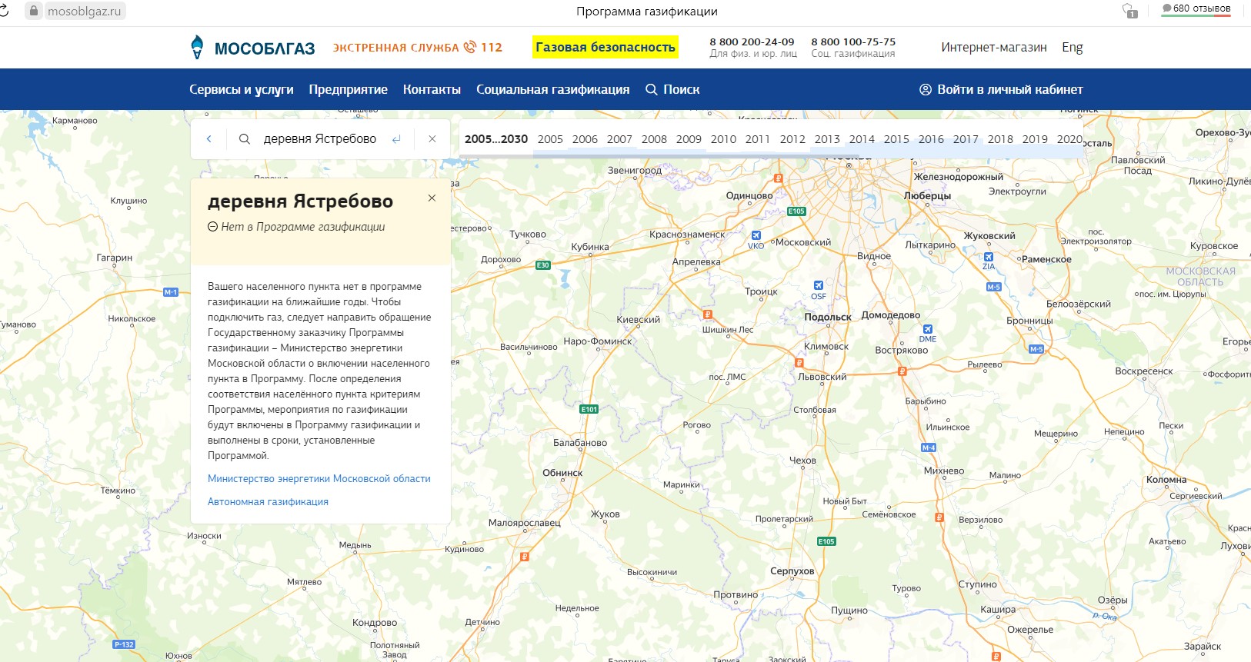This screenshot has height=662, width=1251.
Task: Open the Автономная газификация link
Action: pos(268,501)
